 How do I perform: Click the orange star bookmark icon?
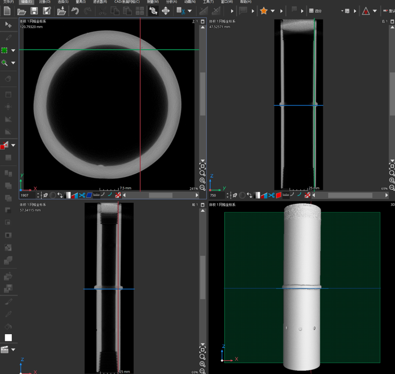264,11
